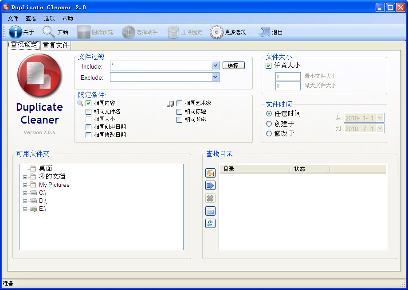Viewport: 408px width, 290px height.
Task: Start scan with 开始 magnifier icon
Action: (x=49, y=32)
